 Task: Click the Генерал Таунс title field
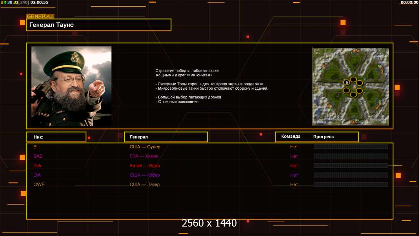point(98,25)
